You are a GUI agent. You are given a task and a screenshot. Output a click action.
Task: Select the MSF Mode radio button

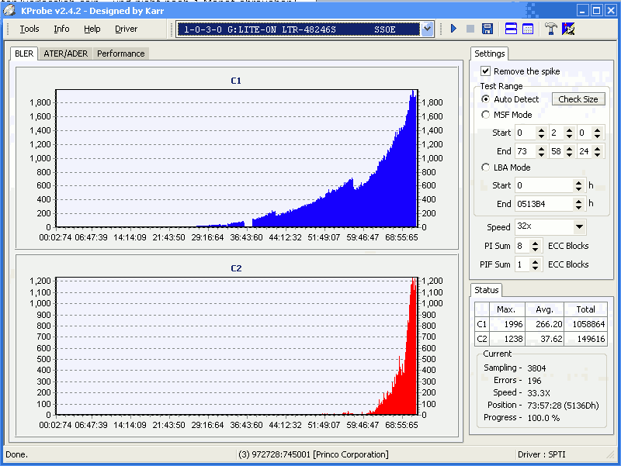click(485, 115)
